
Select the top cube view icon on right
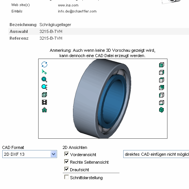click(x=161, y=65)
